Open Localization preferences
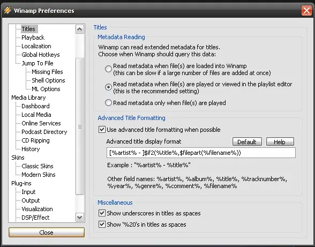315x247 pixels. (x=36, y=46)
